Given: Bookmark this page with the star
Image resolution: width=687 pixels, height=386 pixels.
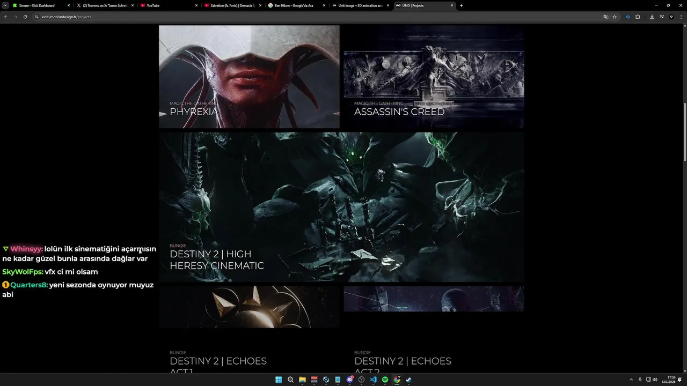Looking at the screenshot, I should pyautogui.click(x=615, y=17).
